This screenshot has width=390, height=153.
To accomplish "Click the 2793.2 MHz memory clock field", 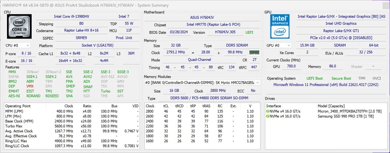I will (x=175, y=52).
